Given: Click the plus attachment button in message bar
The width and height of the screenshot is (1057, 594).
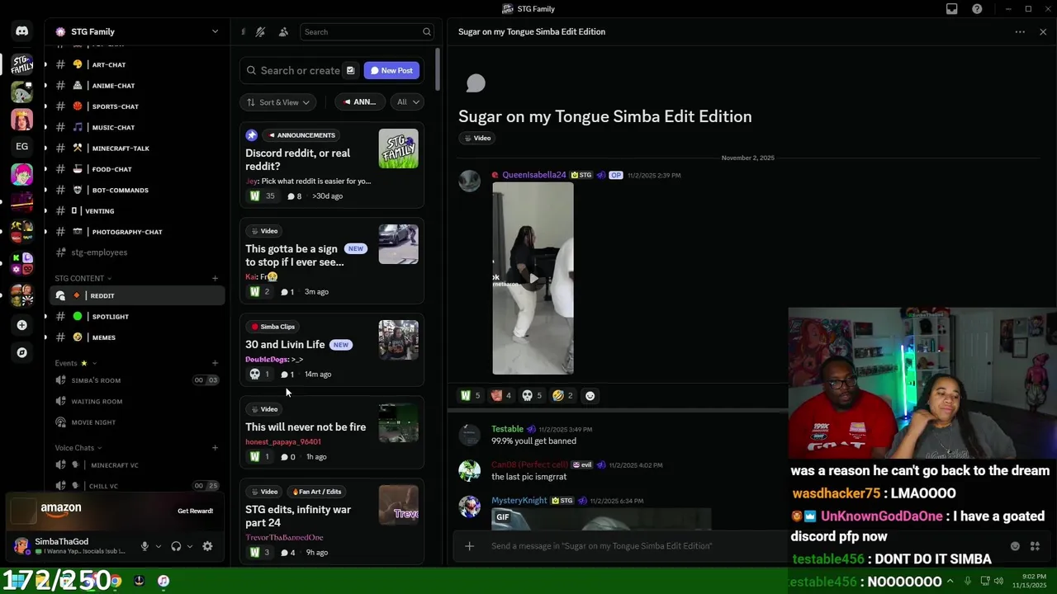Looking at the screenshot, I should click(x=469, y=546).
